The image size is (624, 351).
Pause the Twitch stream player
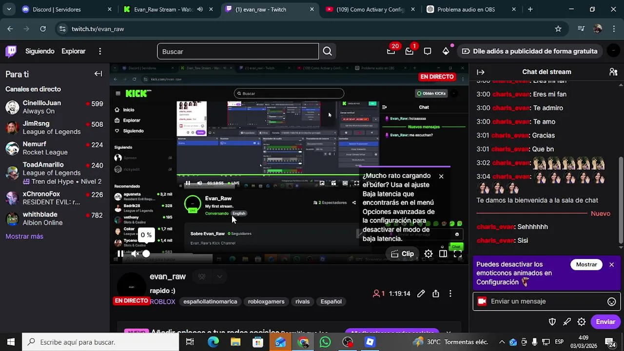coord(120,253)
